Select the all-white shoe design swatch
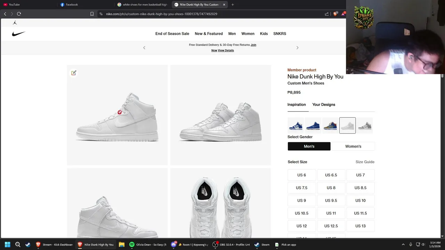 (x=347, y=125)
